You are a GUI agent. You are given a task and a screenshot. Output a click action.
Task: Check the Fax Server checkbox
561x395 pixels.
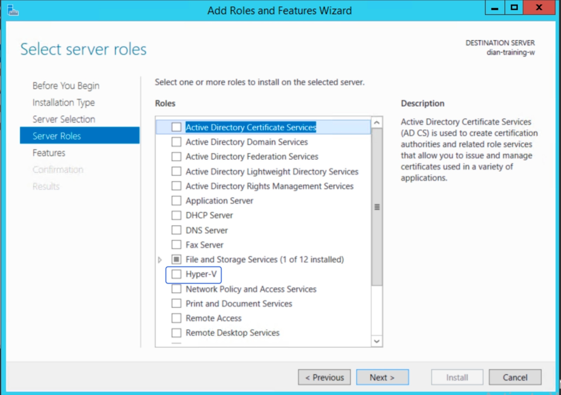(x=176, y=245)
